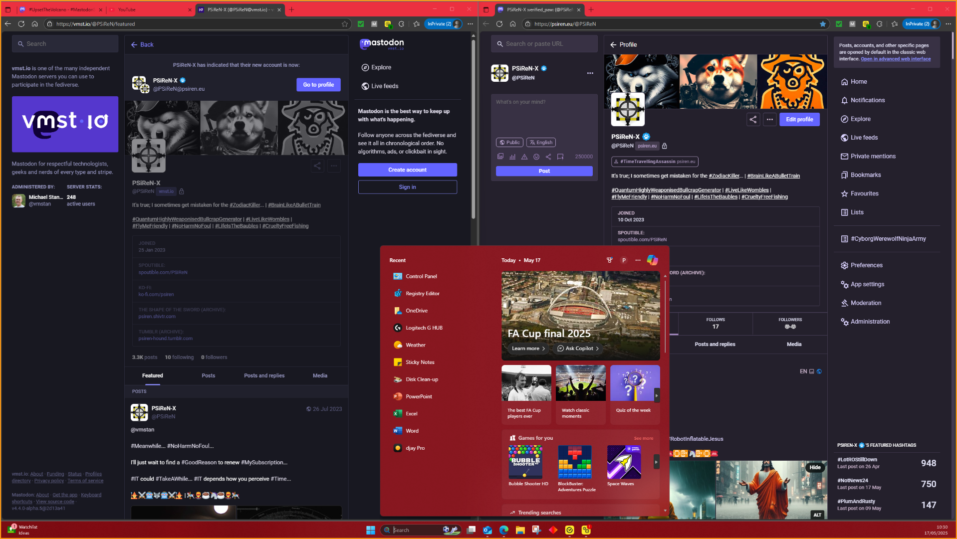
Task: Click the Mastodon logo on vmst.io page
Action: tap(382, 44)
